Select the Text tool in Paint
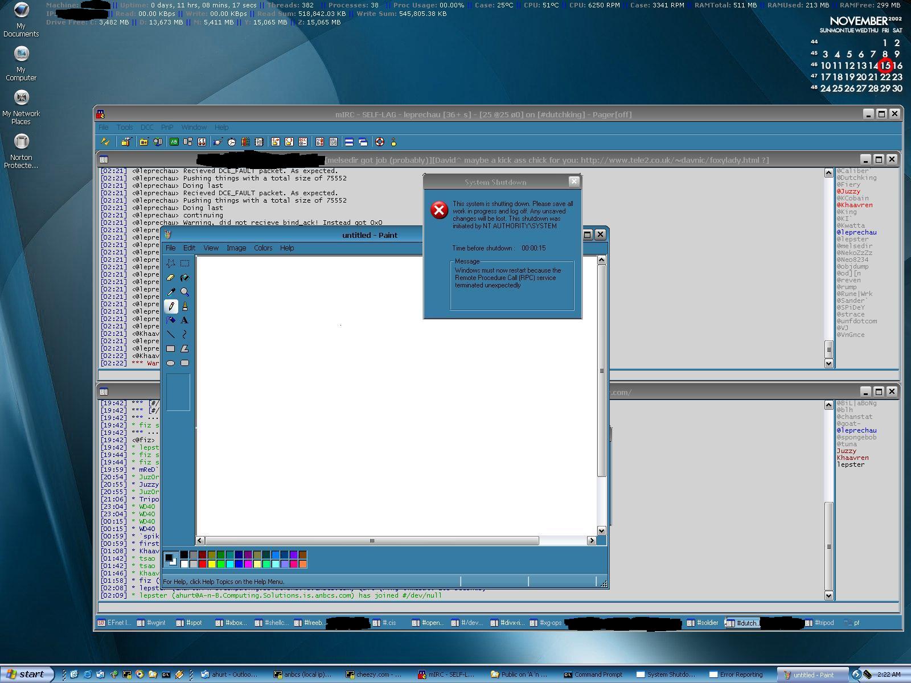The width and height of the screenshot is (911, 683). pyautogui.click(x=184, y=320)
